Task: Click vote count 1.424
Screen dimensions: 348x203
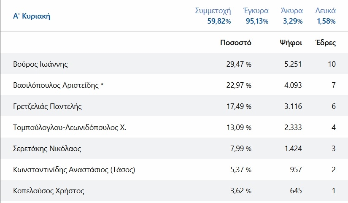Action: tap(293, 149)
